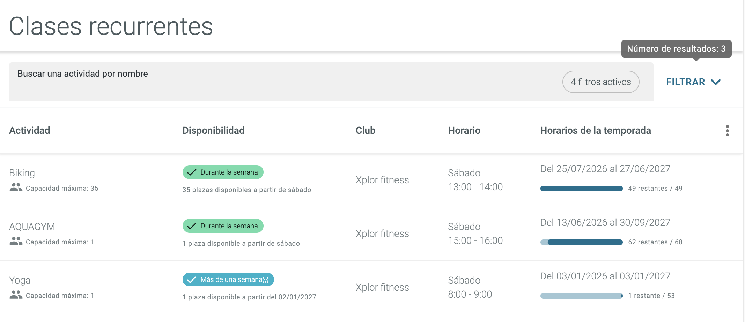Click the 4 filtros activos chip
The width and height of the screenshot is (745, 322).
[601, 82]
